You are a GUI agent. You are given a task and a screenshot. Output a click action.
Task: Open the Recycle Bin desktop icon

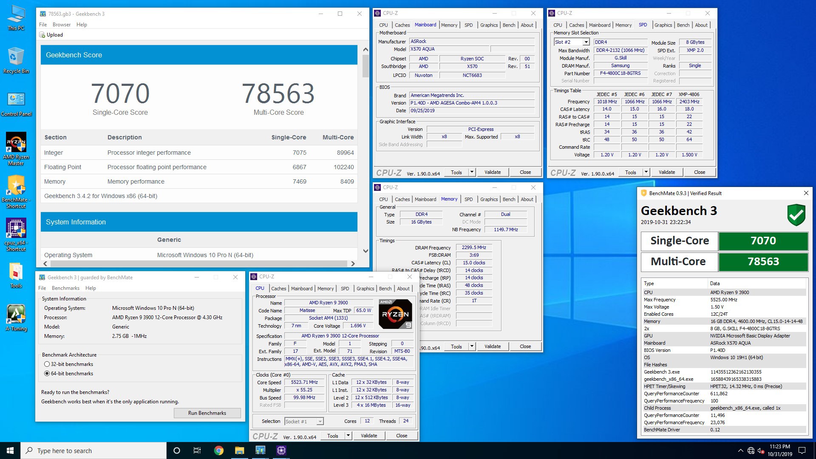pos(16,60)
